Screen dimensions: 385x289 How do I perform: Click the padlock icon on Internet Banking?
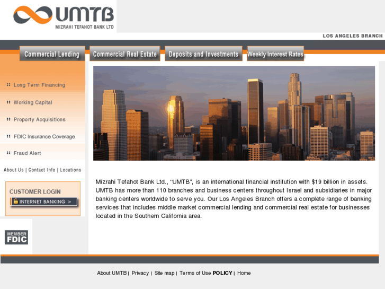coord(16,201)
